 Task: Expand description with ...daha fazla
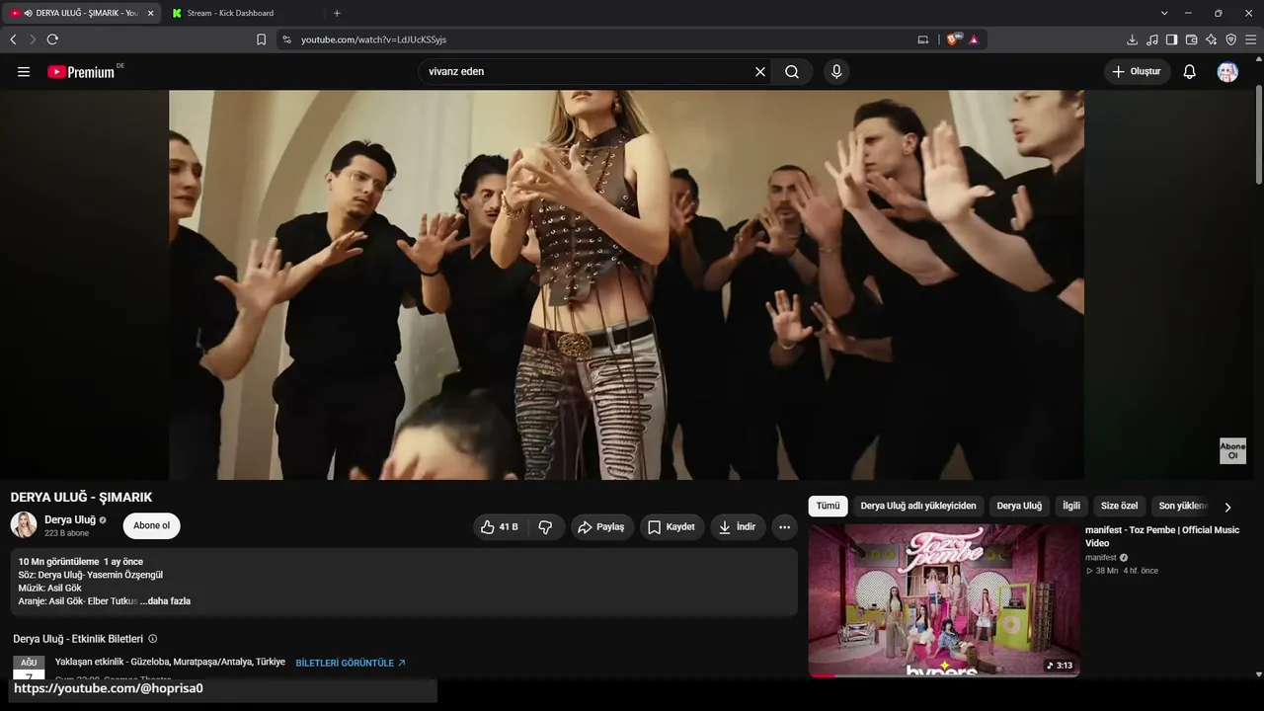165,601
